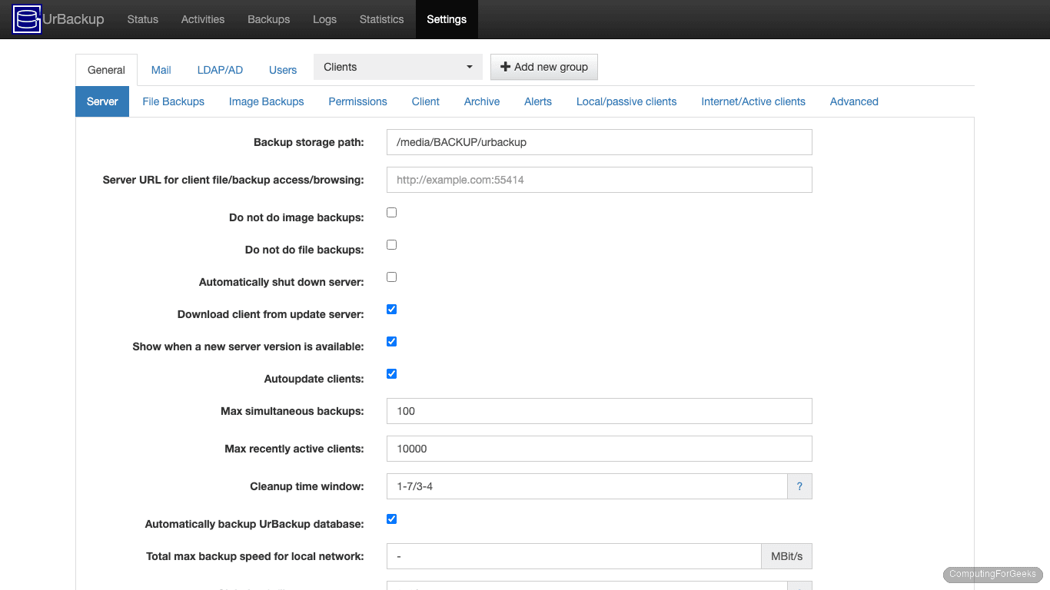This screenshot has height=590, width=1050.
Task: Switch to the Mail tab
Action: click(x=161, y=69)
